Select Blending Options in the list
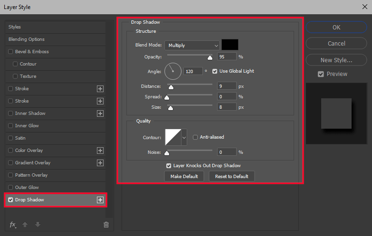 27,39
